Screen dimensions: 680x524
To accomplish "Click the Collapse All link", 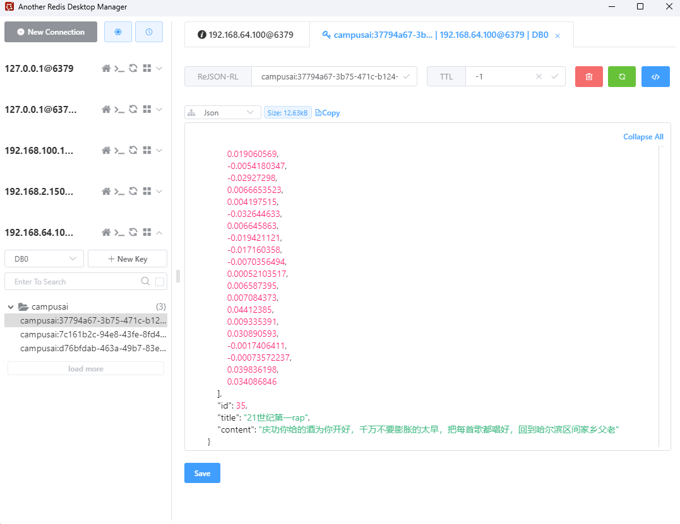I will point(643,136).
